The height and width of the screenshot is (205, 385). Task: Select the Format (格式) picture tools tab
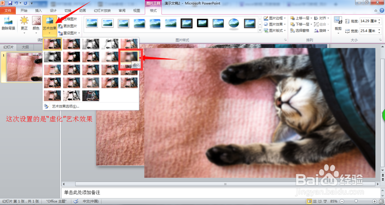pyautogui.click(x=153, y=10)
